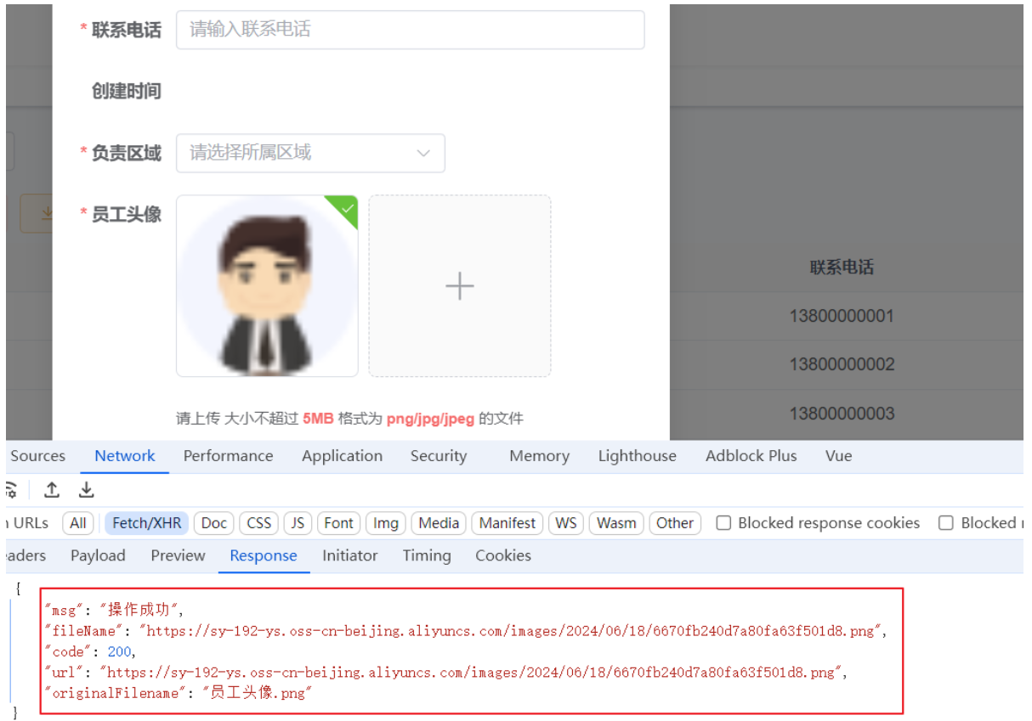Click the plus icon to upload another avatar

point(459,285)
